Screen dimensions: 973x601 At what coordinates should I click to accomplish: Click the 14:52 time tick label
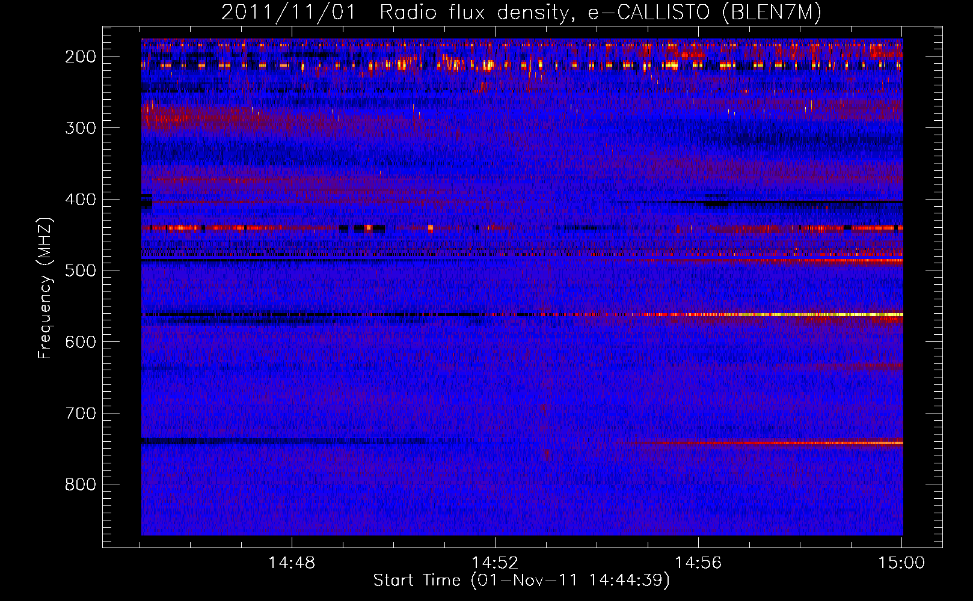(495, 563)
